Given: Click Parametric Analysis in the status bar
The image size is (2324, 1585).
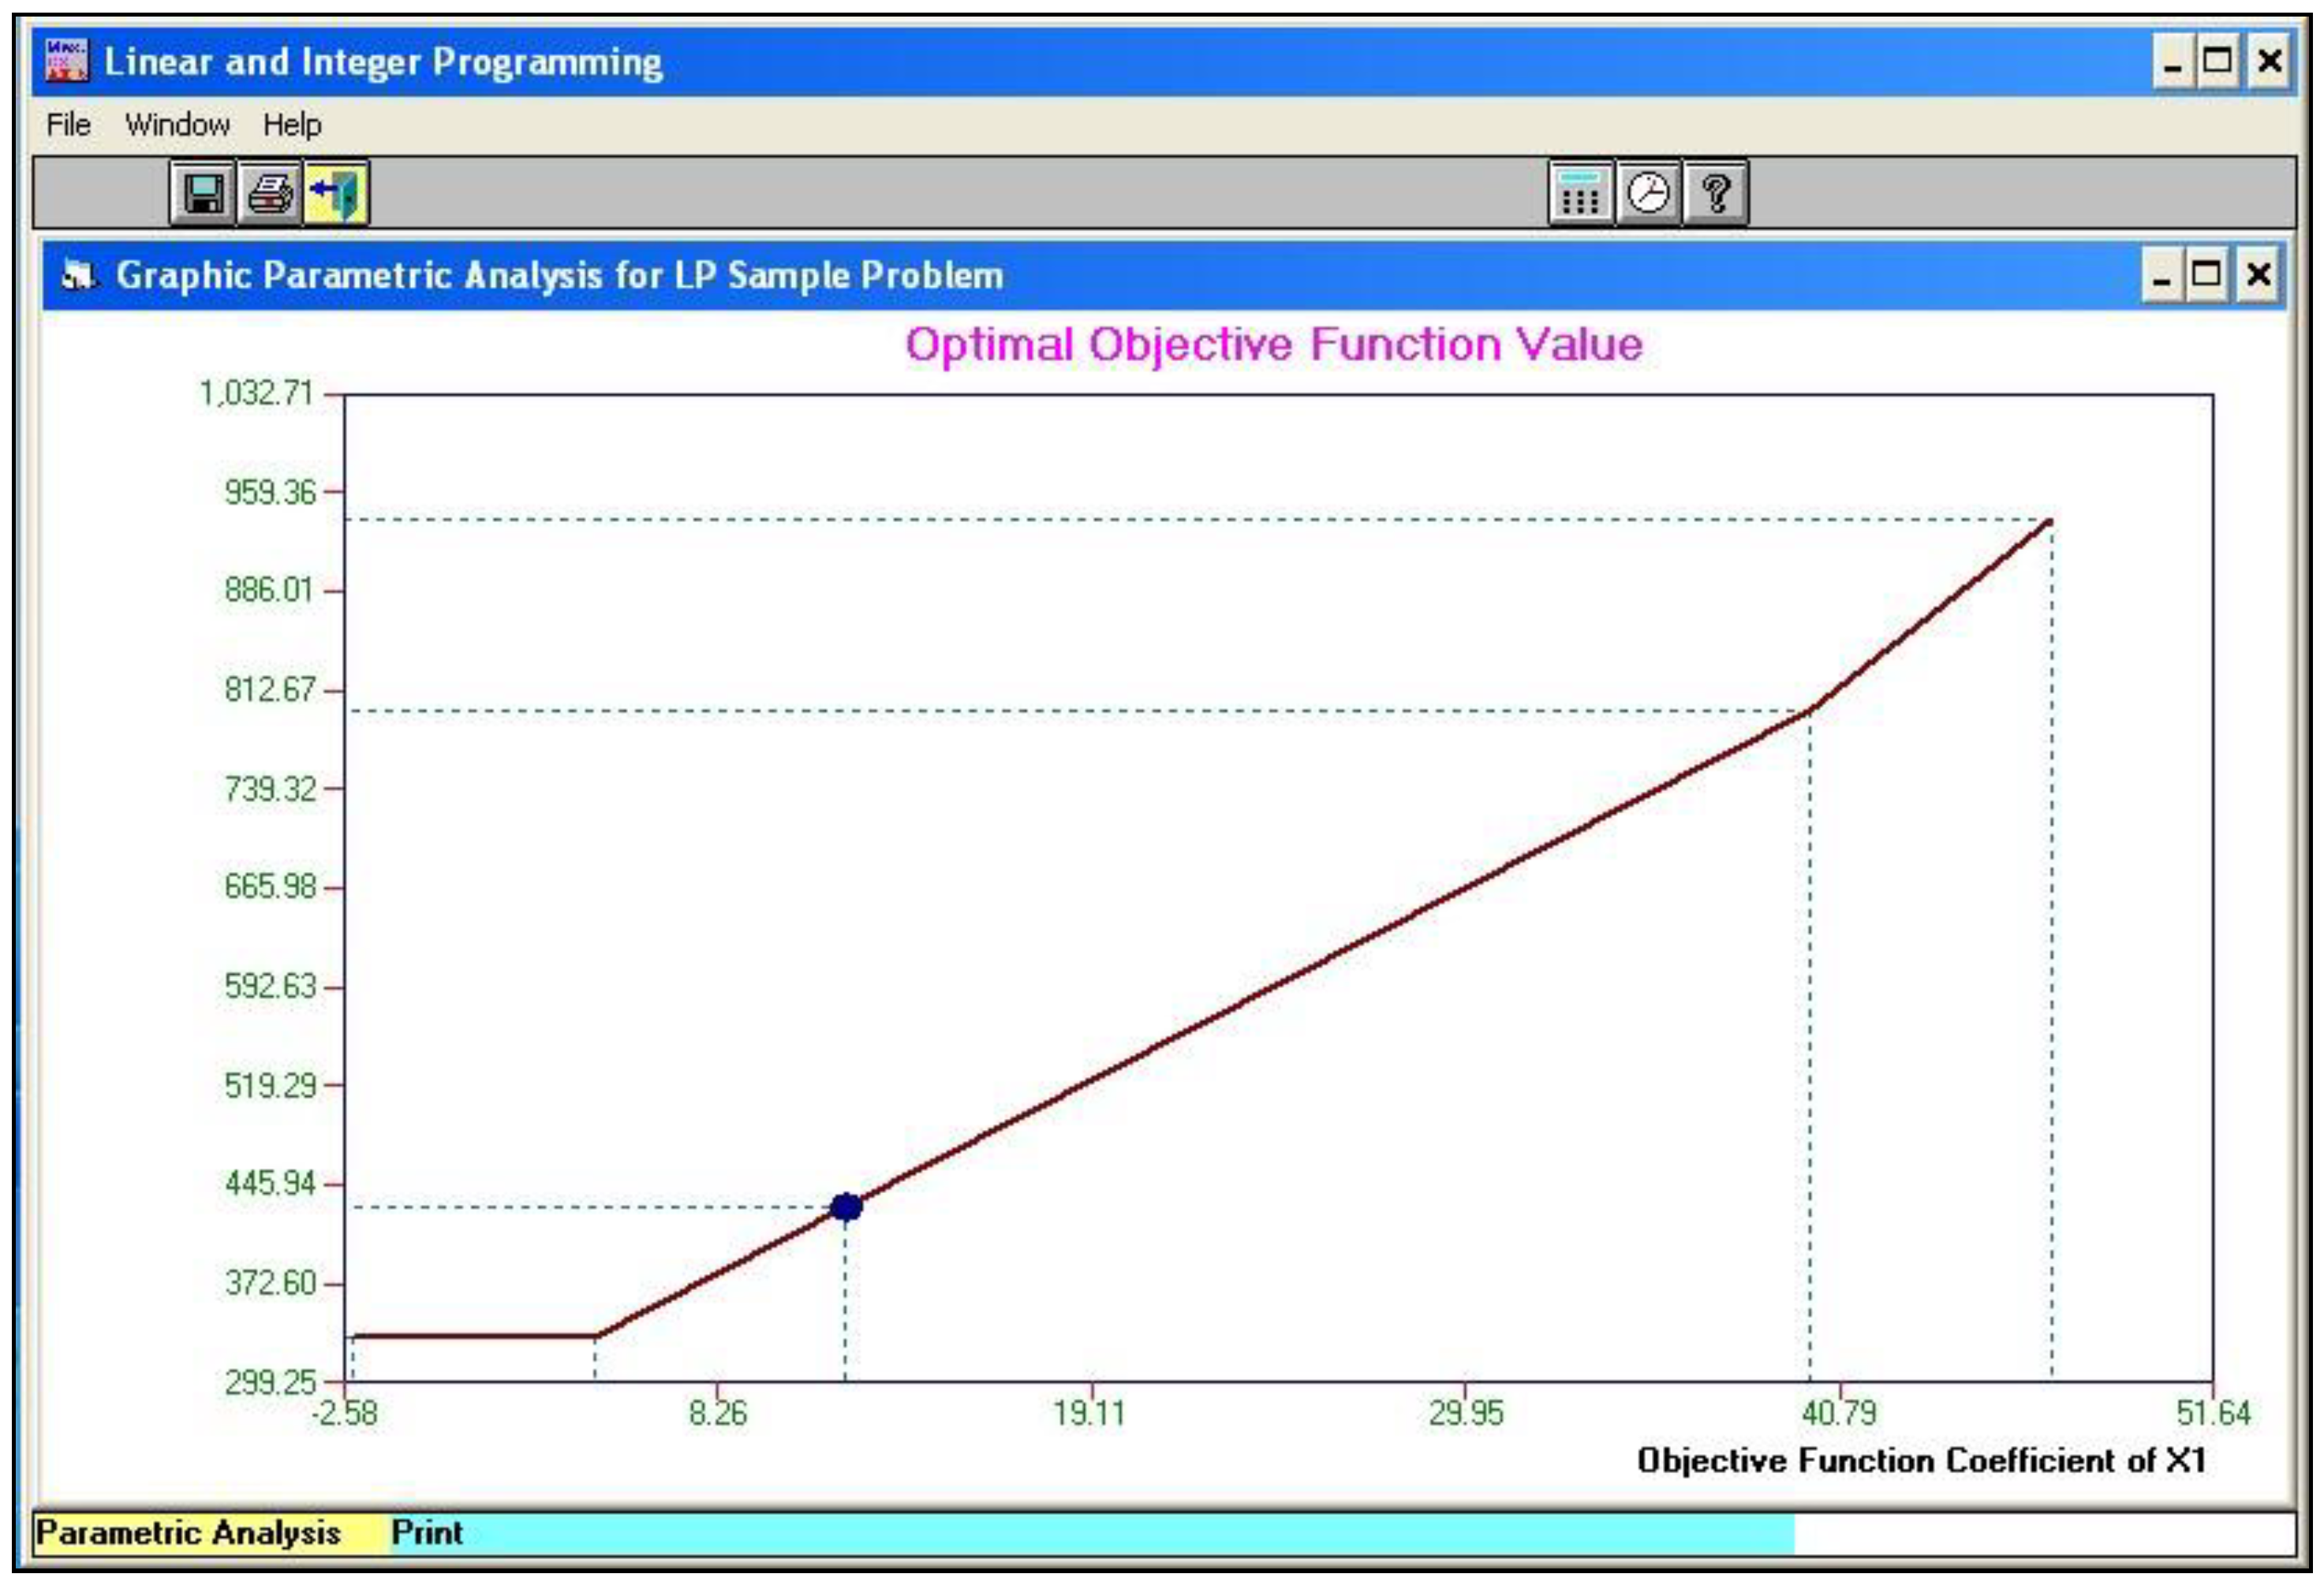Looking at the screenshot, I should (x=188, y=1532).
